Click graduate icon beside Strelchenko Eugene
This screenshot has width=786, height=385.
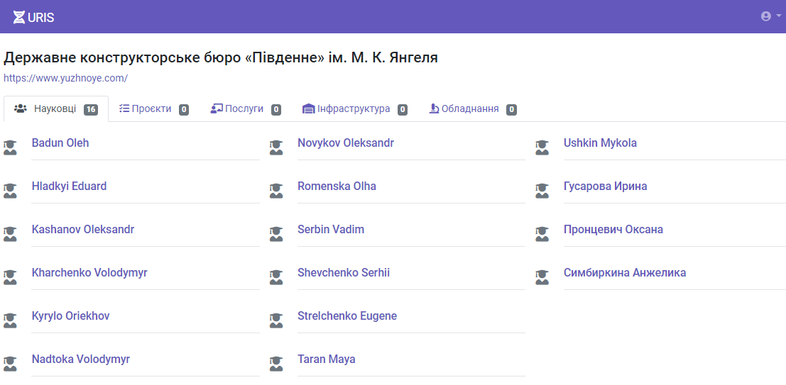(x=276, y=320)
